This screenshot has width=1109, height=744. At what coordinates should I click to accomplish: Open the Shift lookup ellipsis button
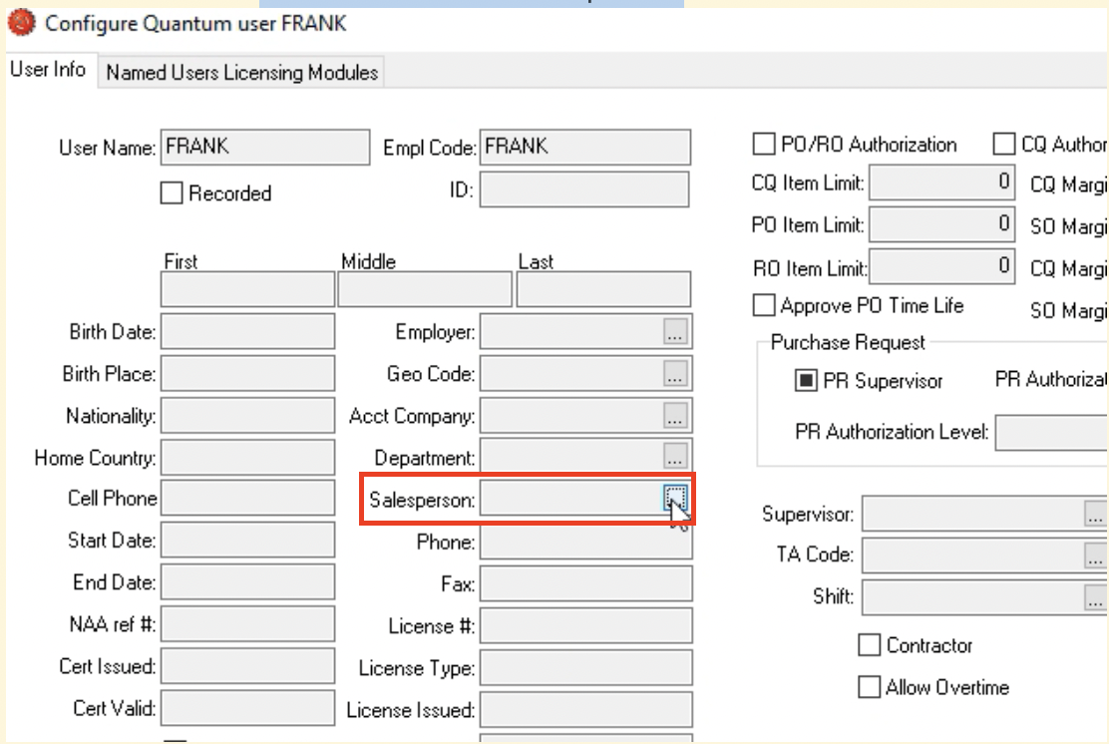(1095, 597)
